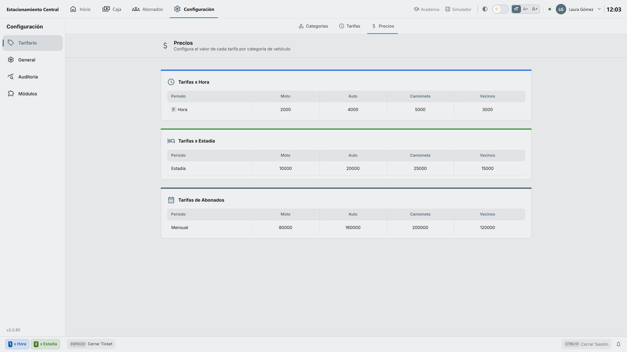Open the Caja section
Screen dimensions: 627x352
[x=112, y=9]
